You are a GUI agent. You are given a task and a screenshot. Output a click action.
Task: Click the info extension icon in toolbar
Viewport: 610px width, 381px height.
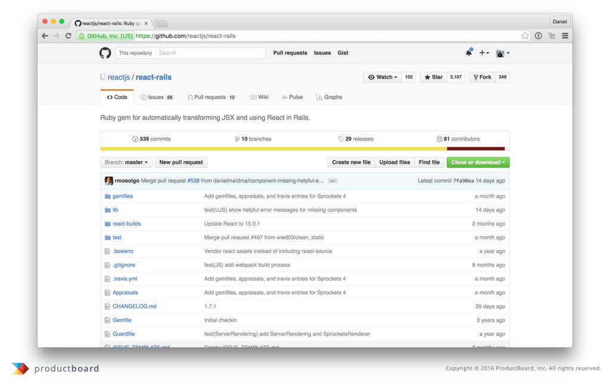click(538, 36)
